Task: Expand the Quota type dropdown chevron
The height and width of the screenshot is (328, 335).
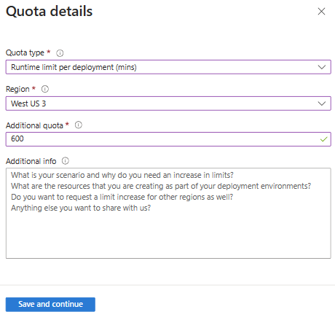Action: (322, 67)
